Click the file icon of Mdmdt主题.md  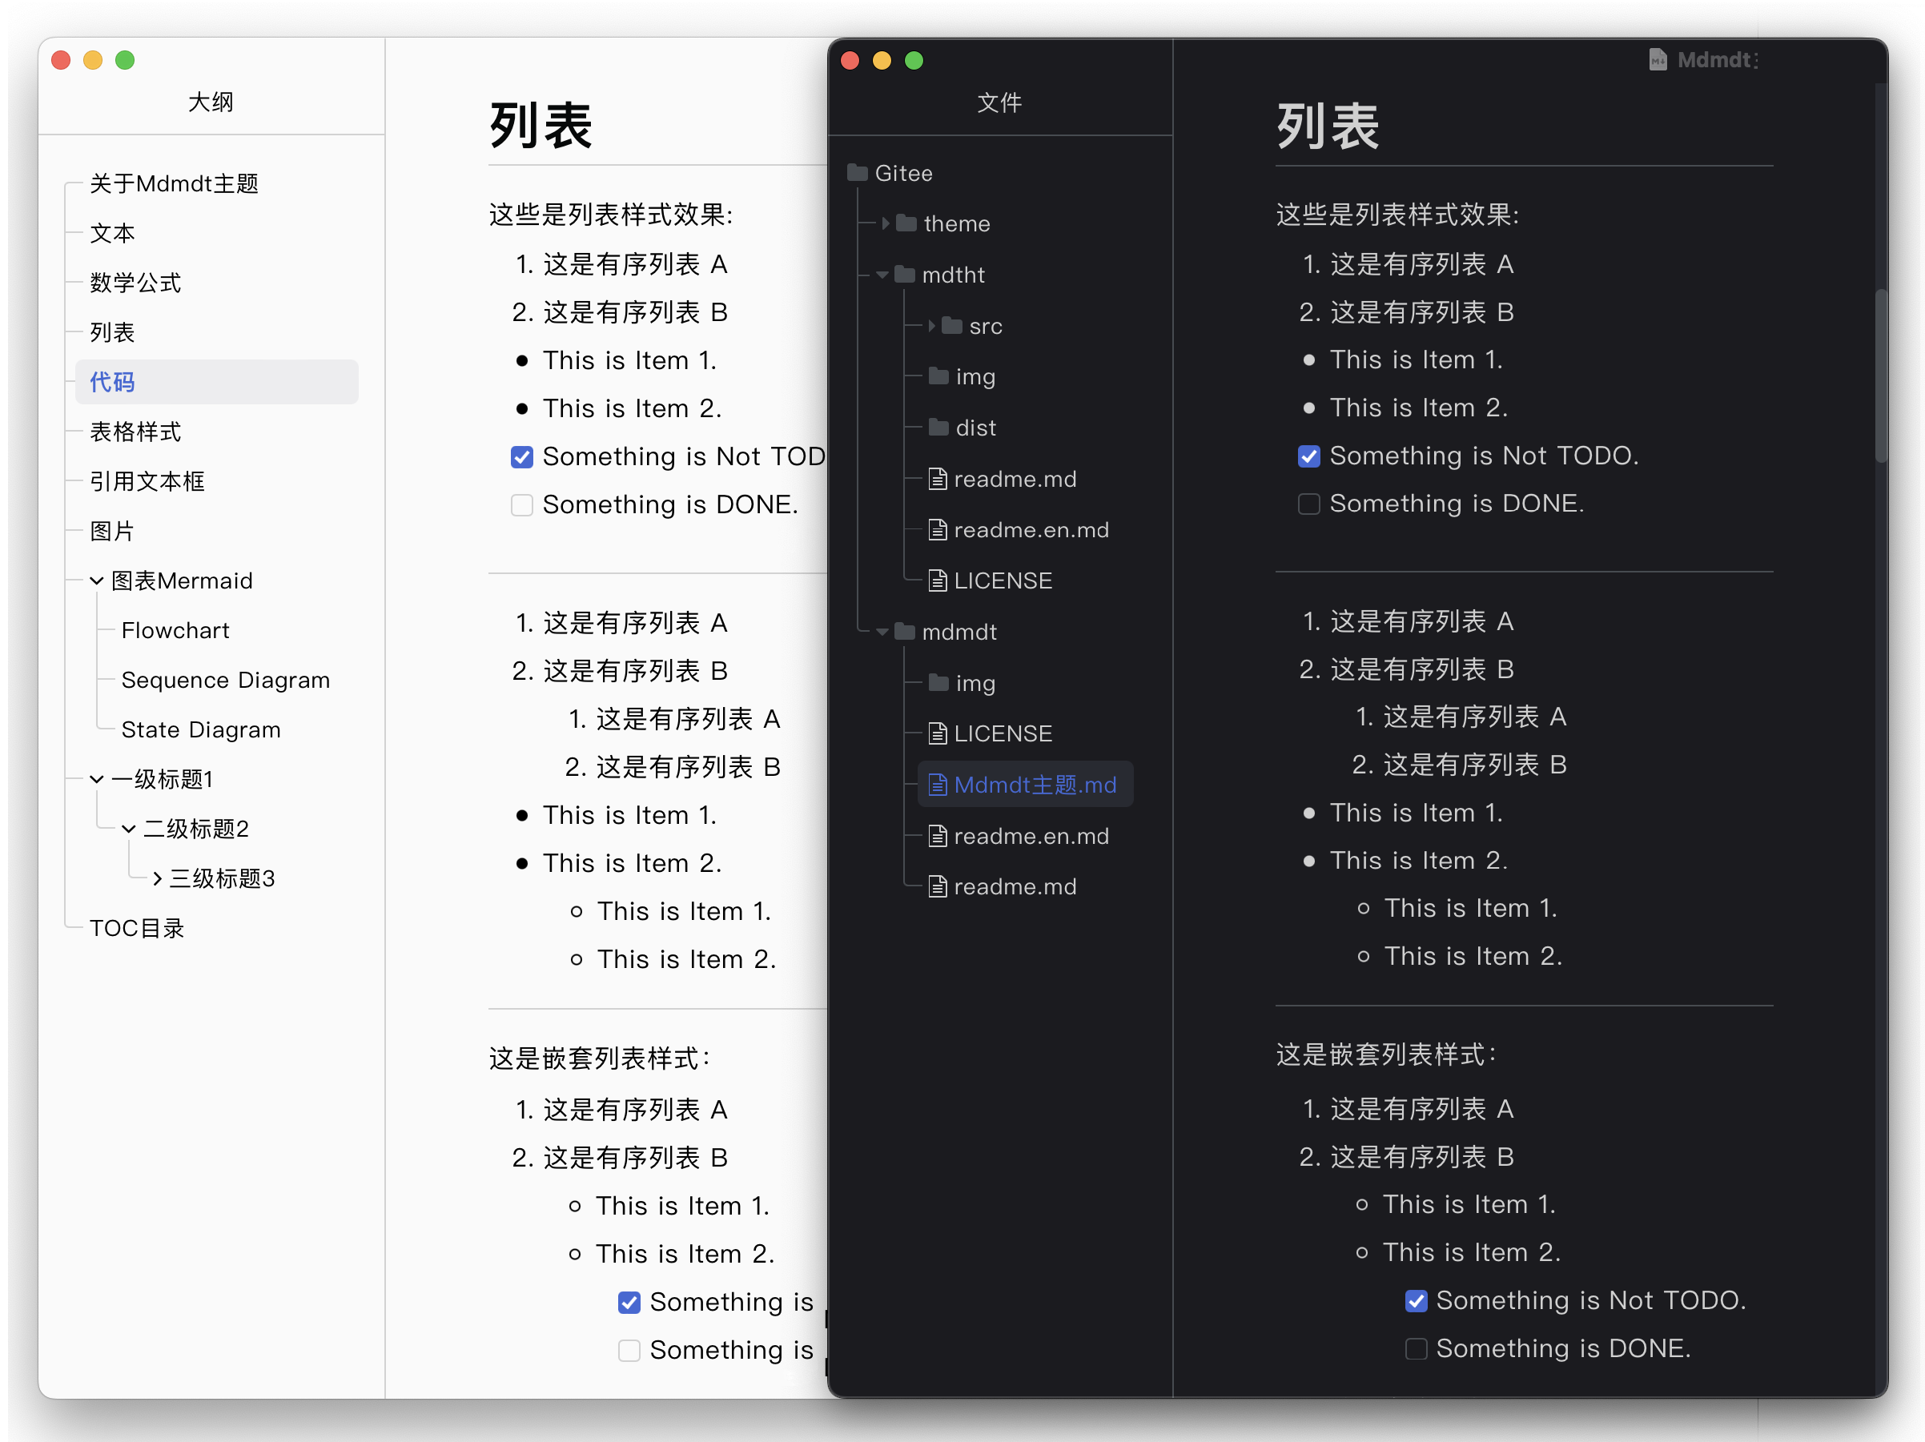tap(938, 784)
